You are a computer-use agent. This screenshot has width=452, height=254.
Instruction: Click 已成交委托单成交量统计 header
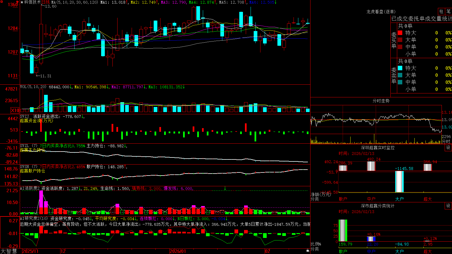421,19
